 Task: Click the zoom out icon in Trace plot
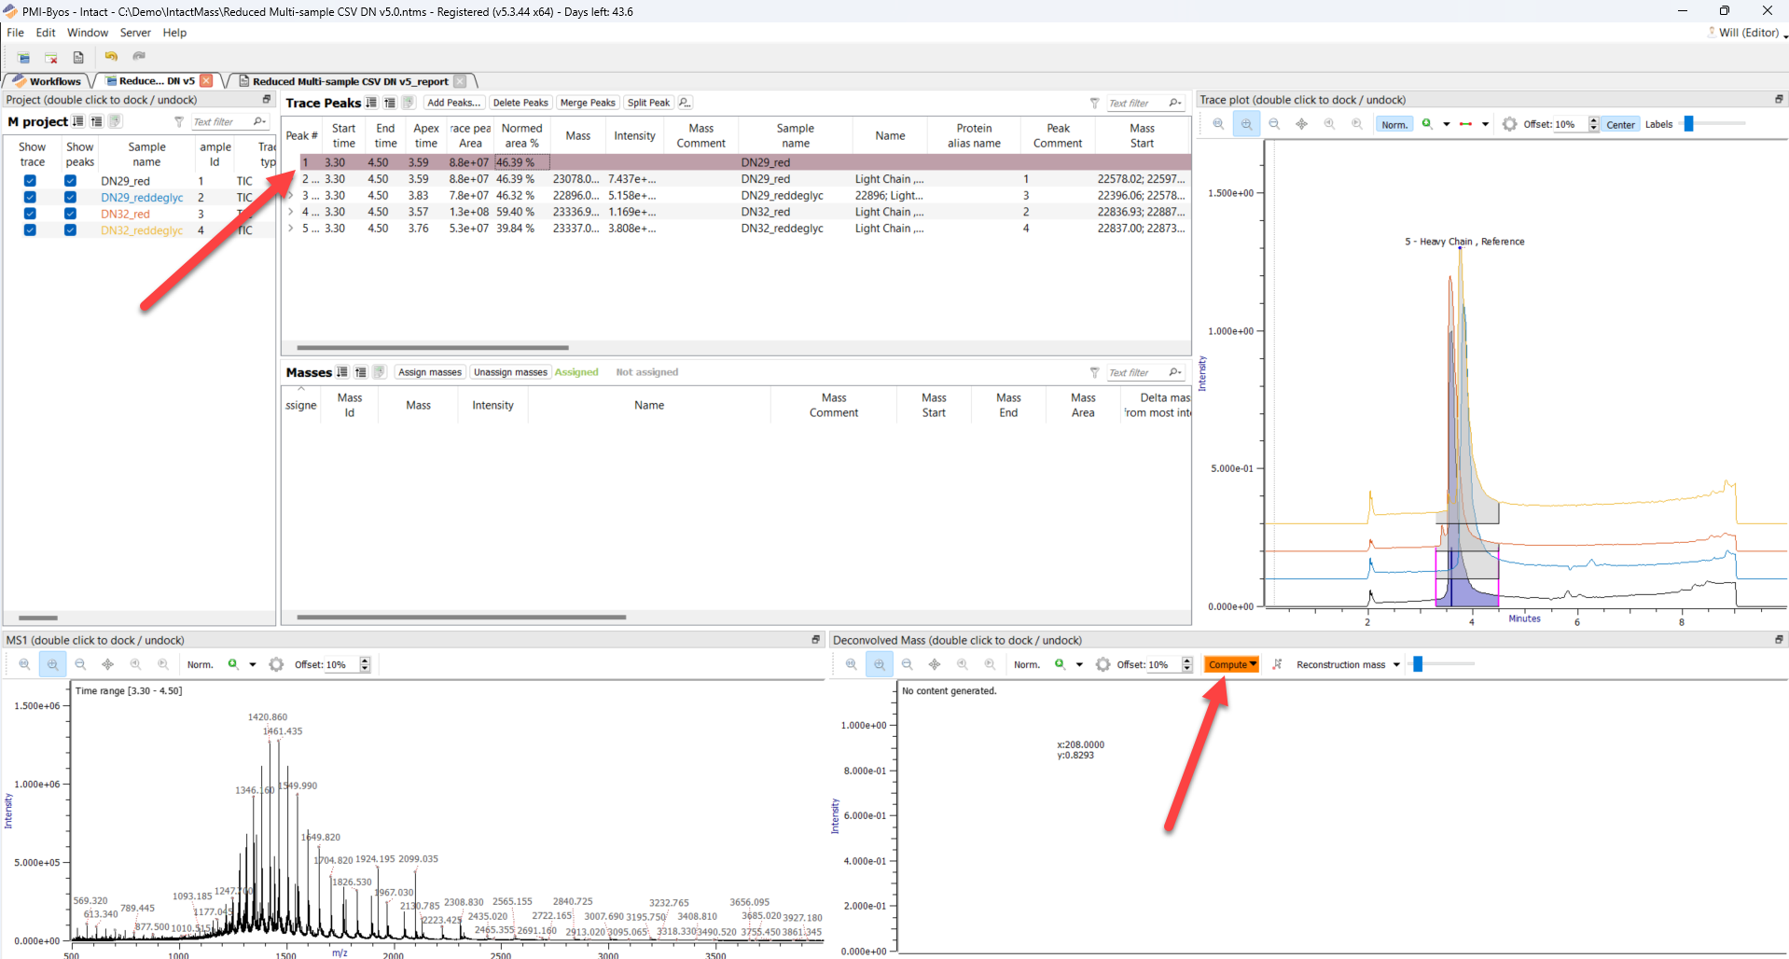pyautogui.click(x=1274, y=124)
